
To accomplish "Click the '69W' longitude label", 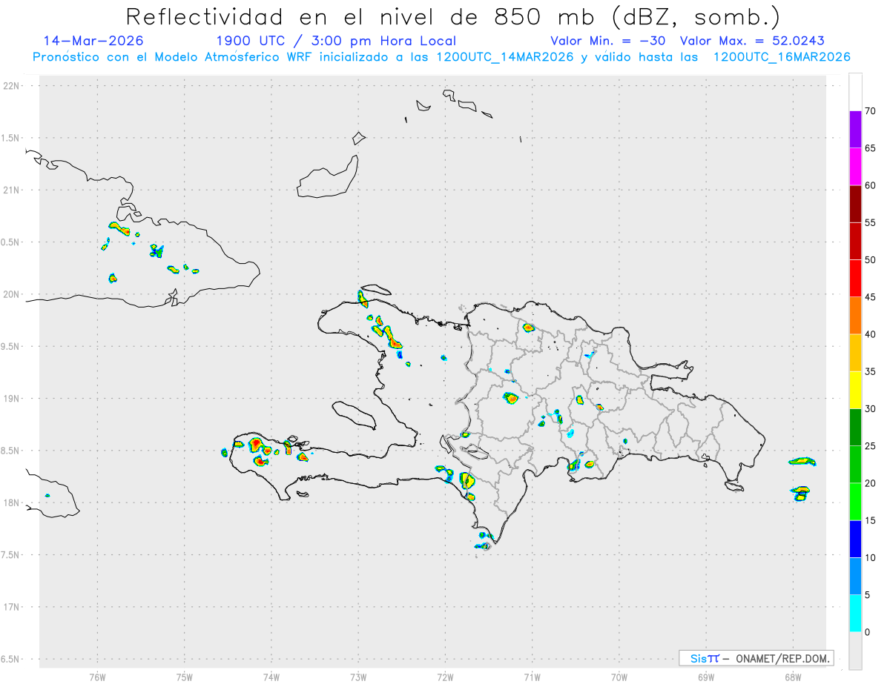I will 705,677.
